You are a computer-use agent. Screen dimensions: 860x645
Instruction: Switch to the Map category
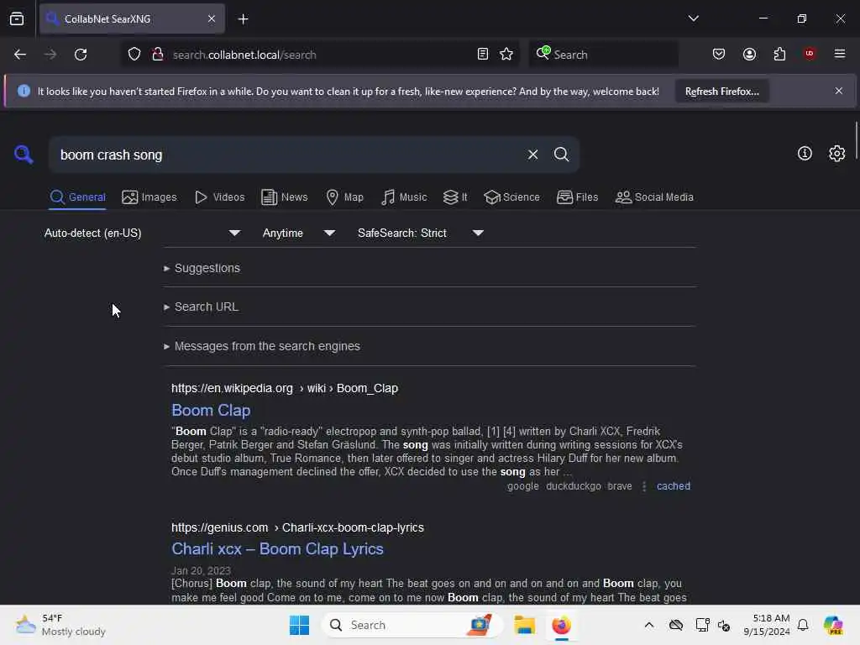344,197
